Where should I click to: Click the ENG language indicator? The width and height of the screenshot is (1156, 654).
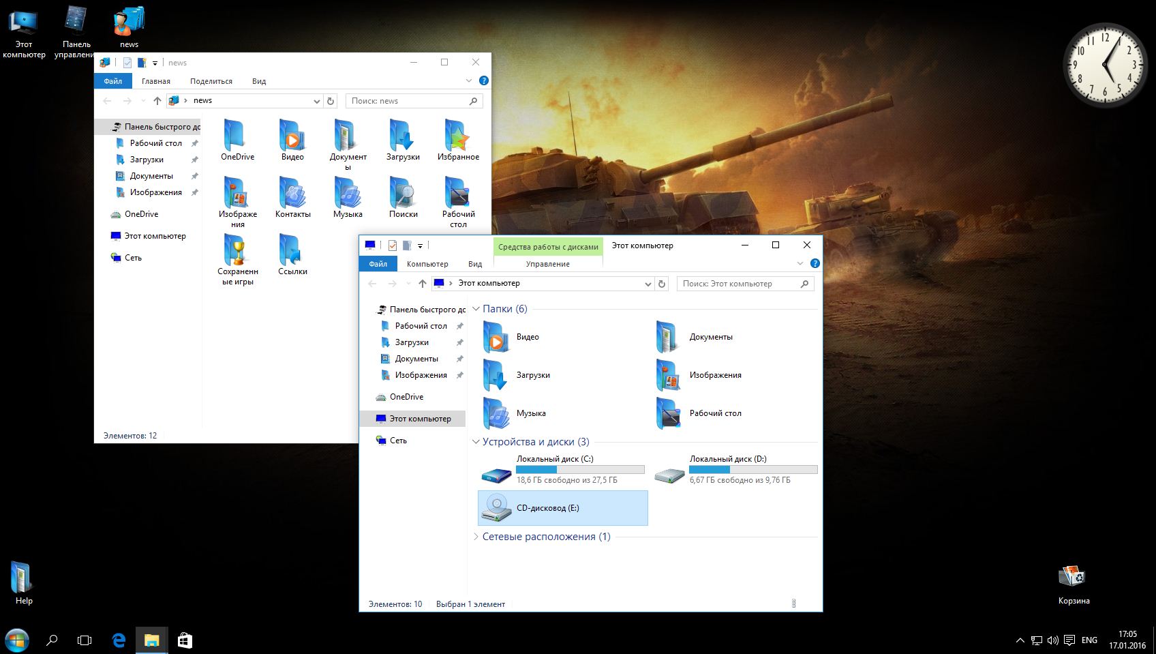tap(1089, 640)
